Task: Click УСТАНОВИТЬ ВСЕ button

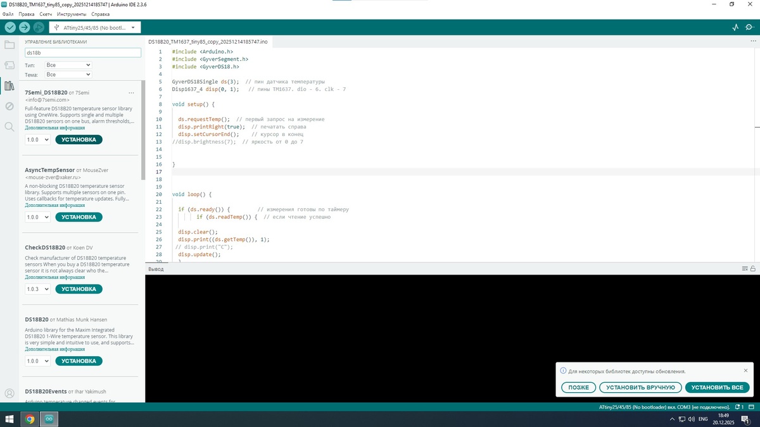Action: pyautogui.click(x=718, y=387)
